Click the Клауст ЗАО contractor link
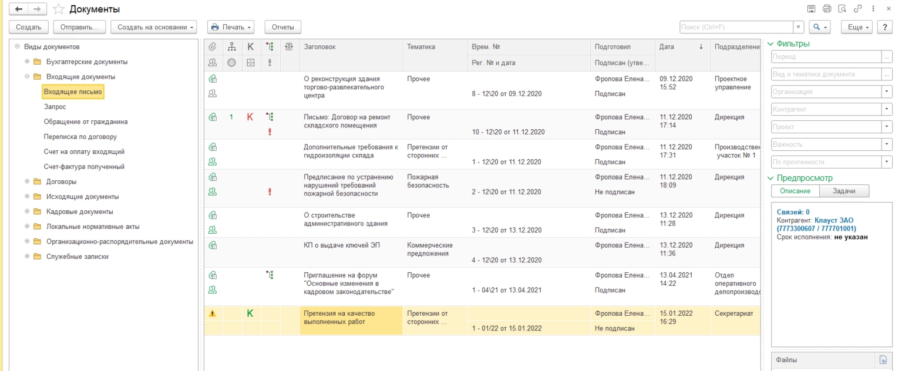 click(834, 220)
